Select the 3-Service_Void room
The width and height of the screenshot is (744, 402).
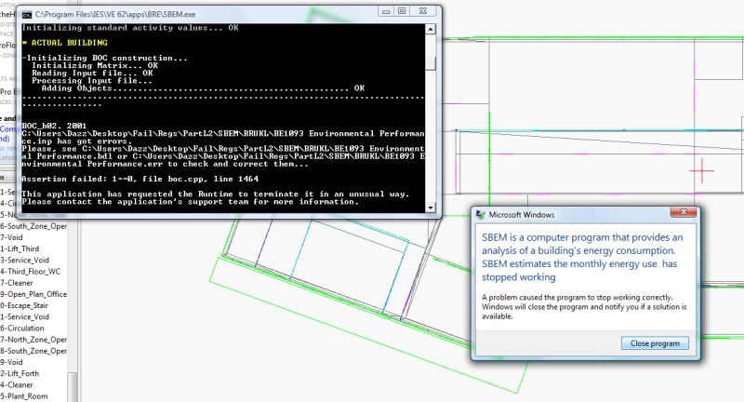point(25,260)
